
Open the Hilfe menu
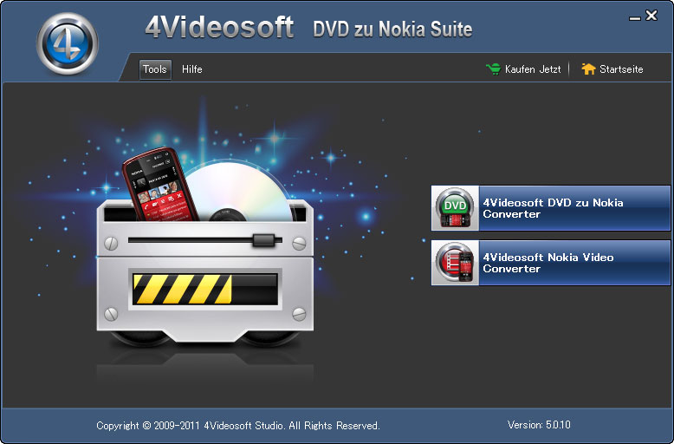[192, 69]
